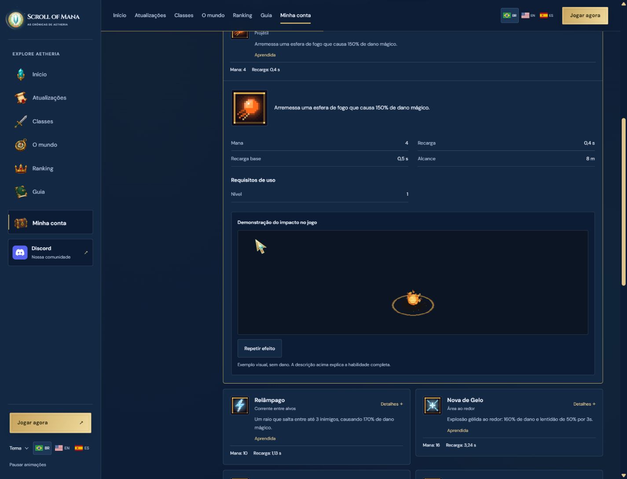
Task: Click the Discord logo icon
Action: (20, 252)
